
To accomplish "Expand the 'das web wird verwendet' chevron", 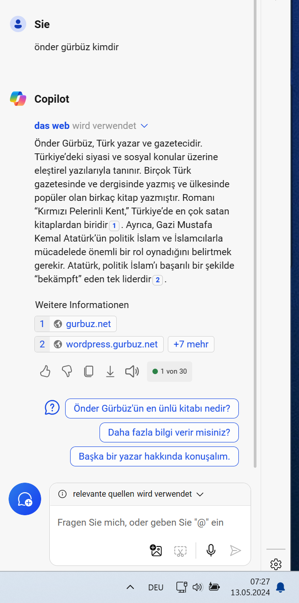I will click(x=144, y=126).
